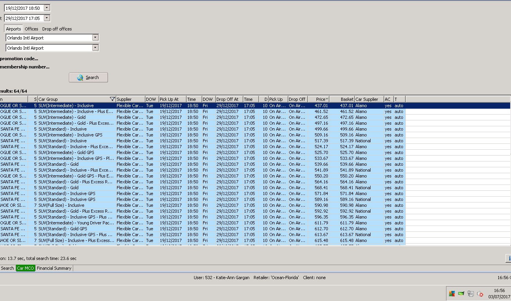
Task: Click the AC column header
Action: tap(389, 99)
